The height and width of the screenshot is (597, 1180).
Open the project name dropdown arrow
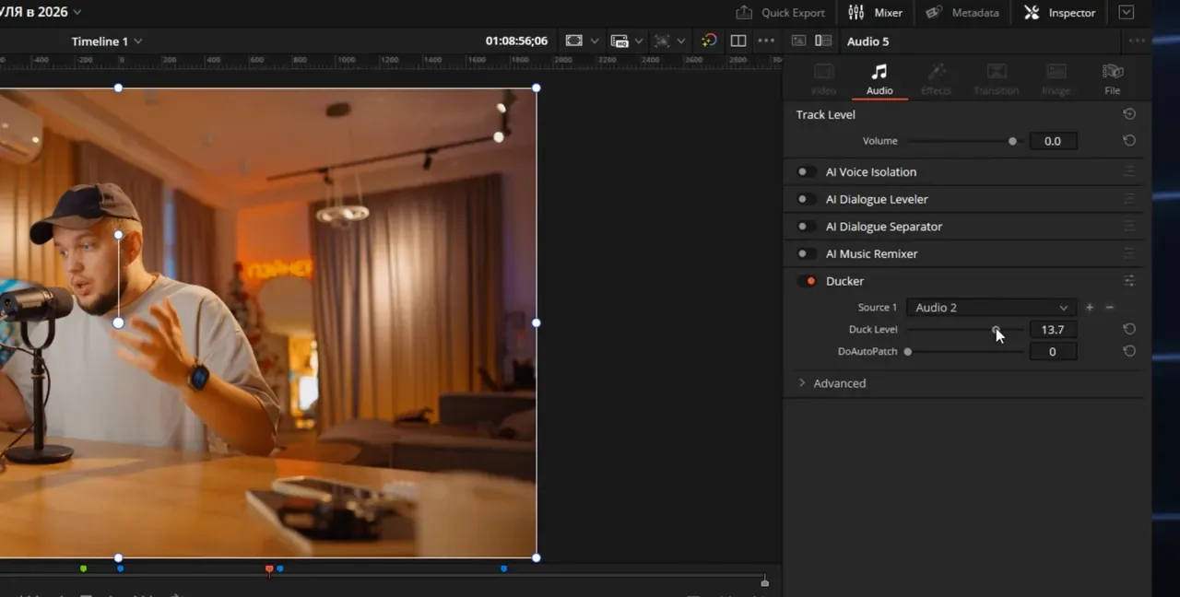pyautogui.click(x=77, y=12)
